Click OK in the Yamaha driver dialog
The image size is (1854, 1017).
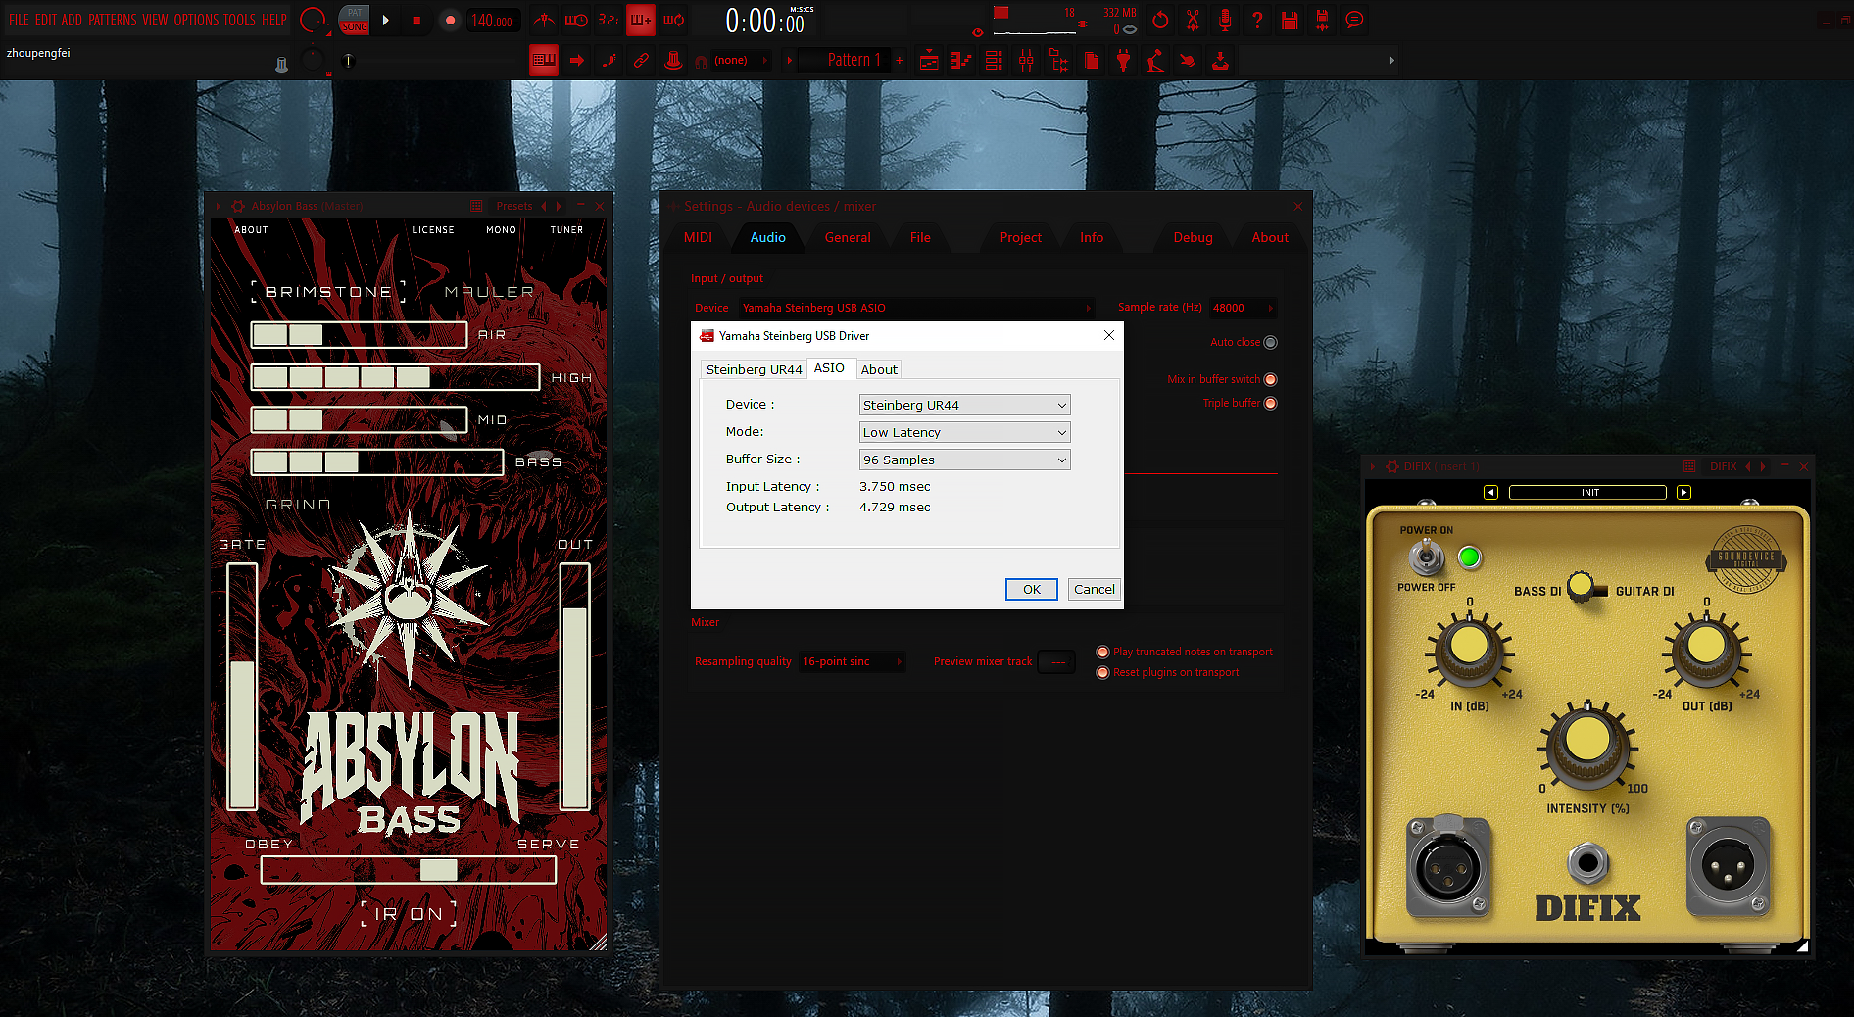(1032, 589)
